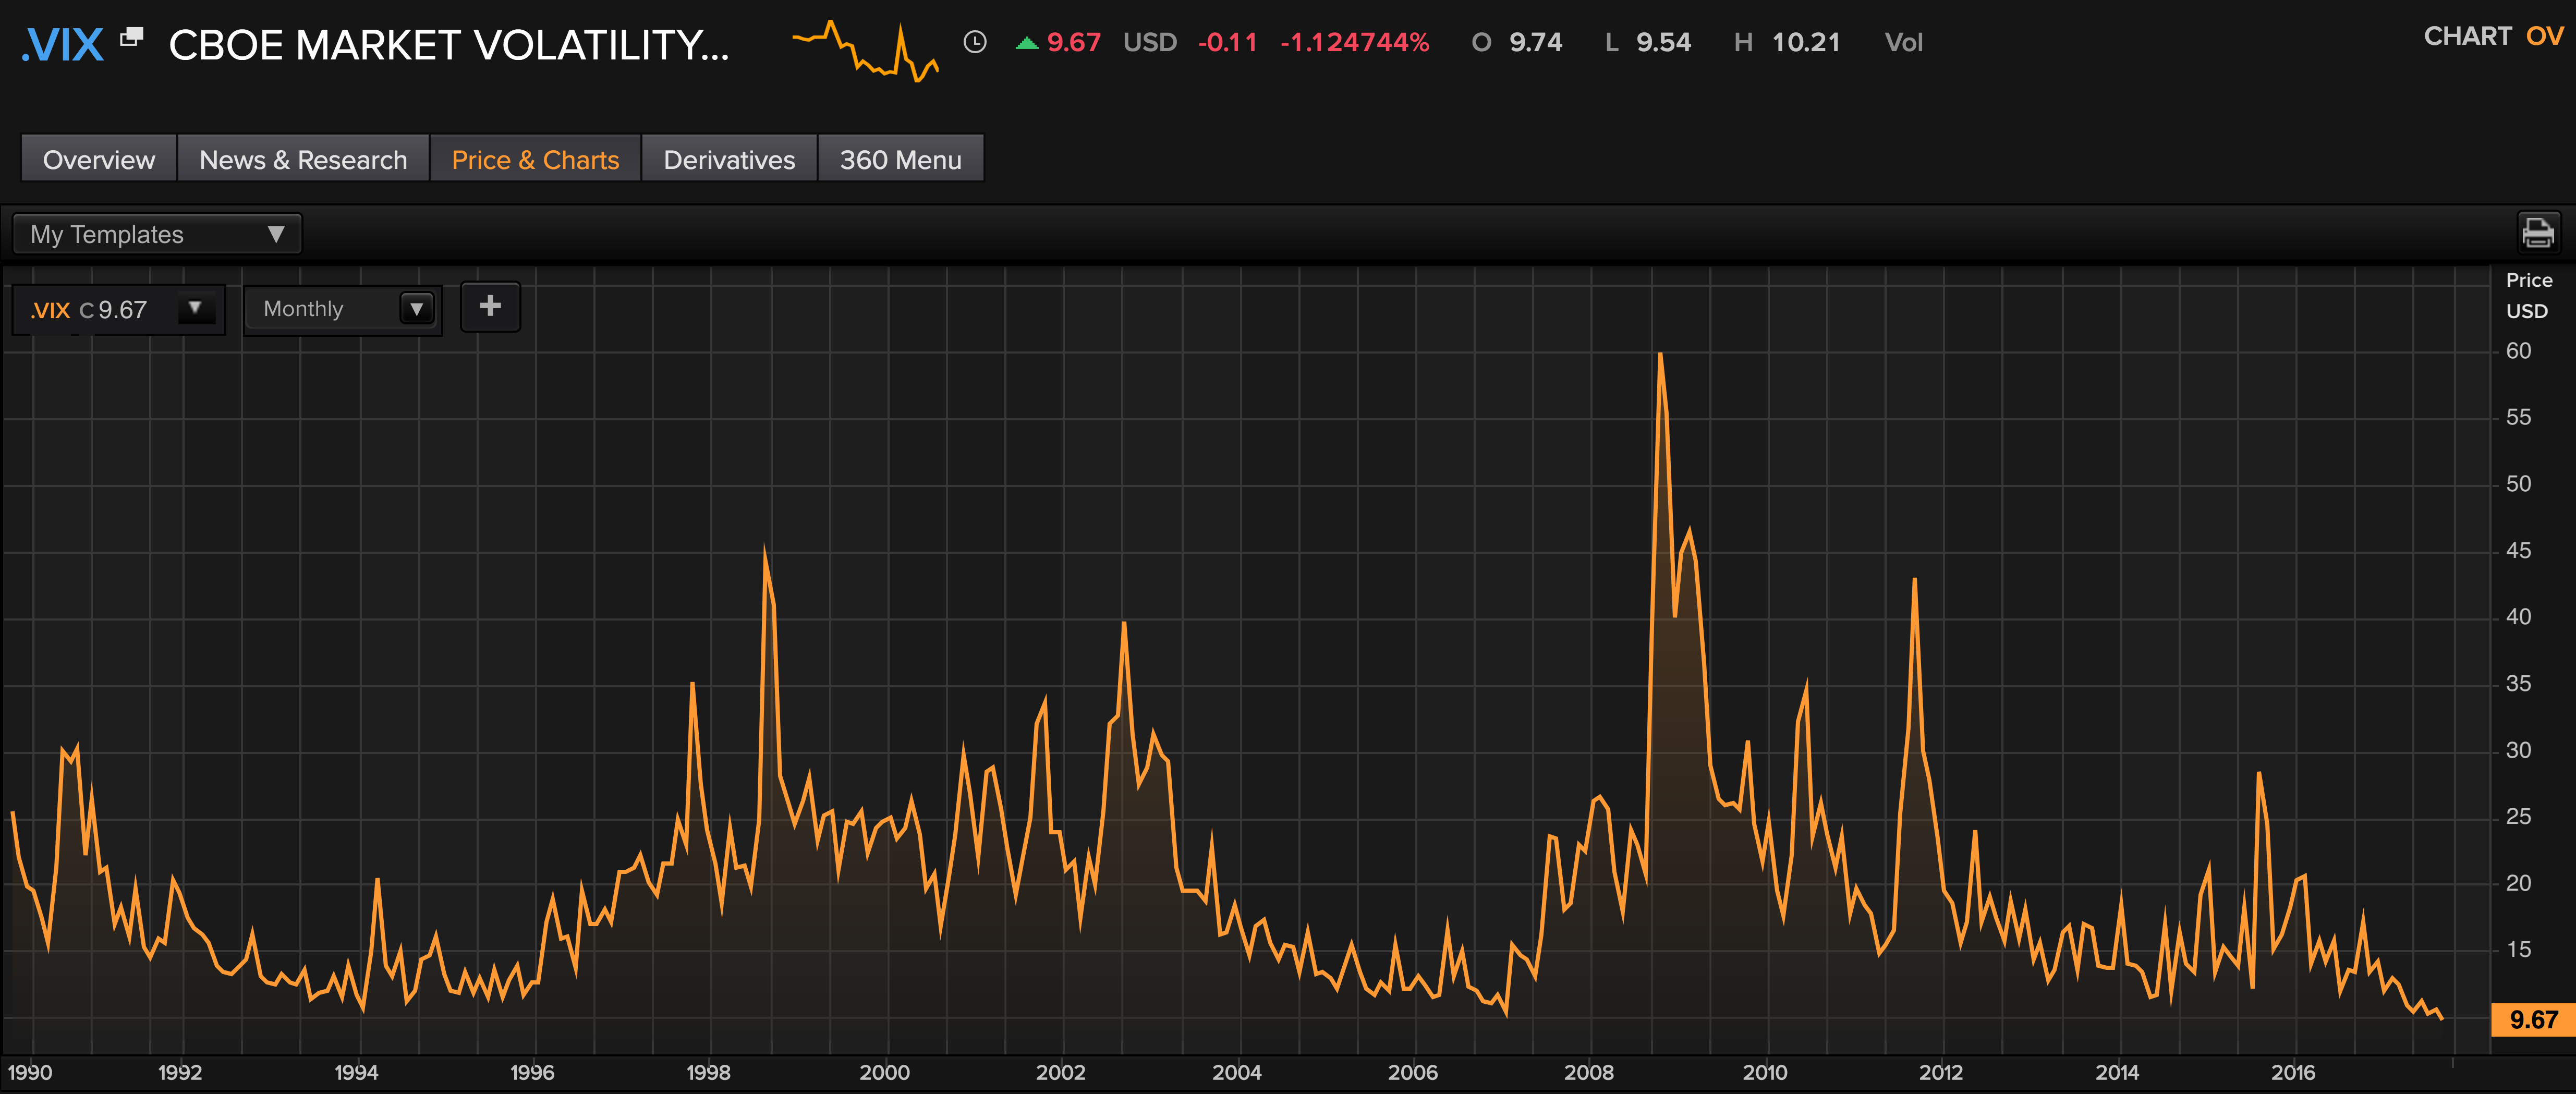The height and width of the screenshot is (1094, 2576).
Task: Click the 45 value on the price axis
Action: tap(2518, 551)
